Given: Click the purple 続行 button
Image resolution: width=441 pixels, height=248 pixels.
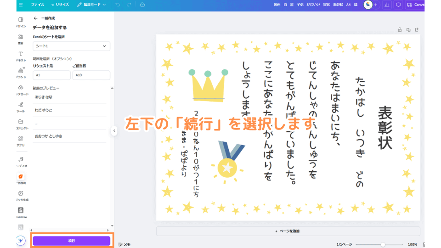Looking at the screenshot, I should click(71, 241).
